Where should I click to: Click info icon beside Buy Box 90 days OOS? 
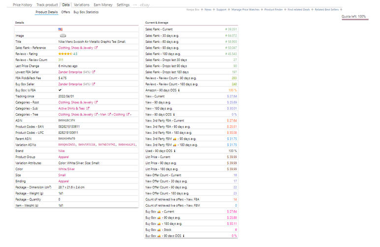coord(184,236)
